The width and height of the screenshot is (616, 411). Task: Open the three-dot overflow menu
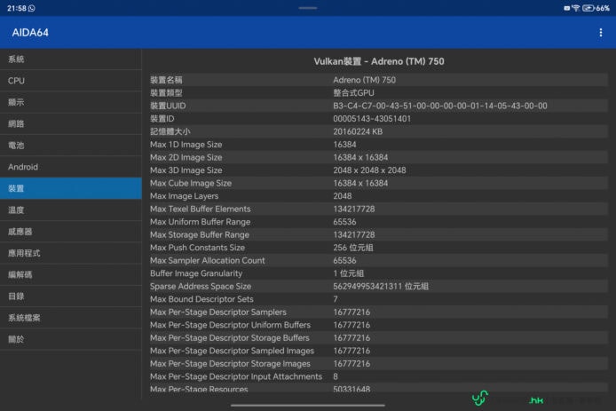point(601,33)
